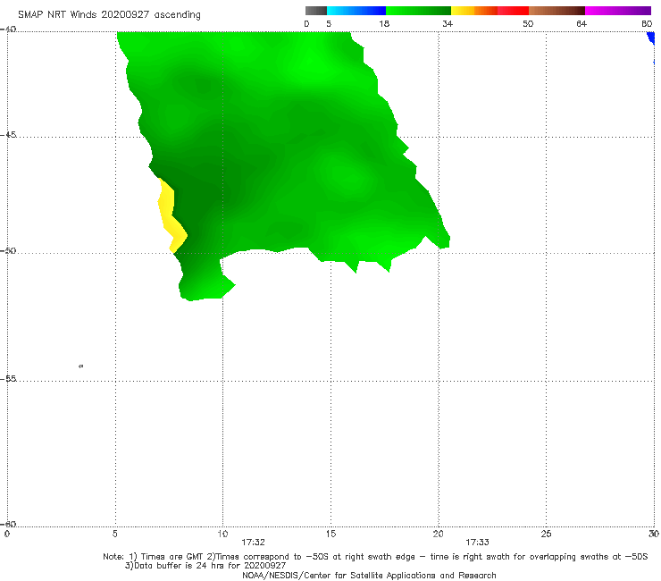Click the swath time '17:33'
The image size is (661, 581).
click(477, 543)
